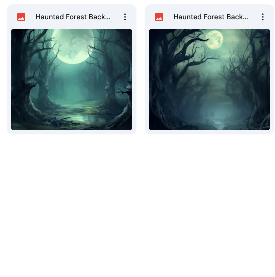Select the left Haunted Forest Back... file title
275x277 pixels.
coord(73,17)
